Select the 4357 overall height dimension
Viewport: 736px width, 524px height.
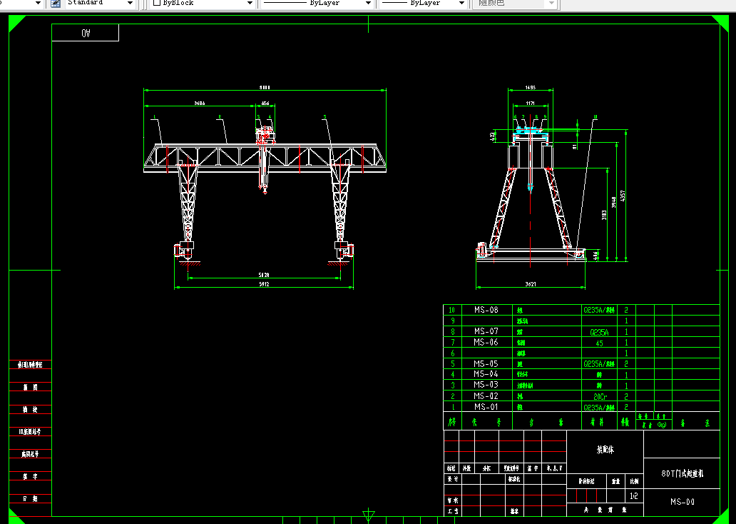[x=623, y=196]
